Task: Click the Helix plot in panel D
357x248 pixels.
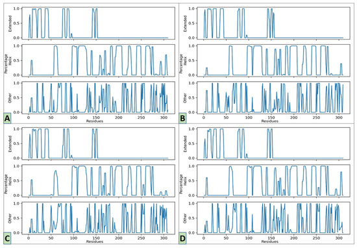Action: click(273, 180)
